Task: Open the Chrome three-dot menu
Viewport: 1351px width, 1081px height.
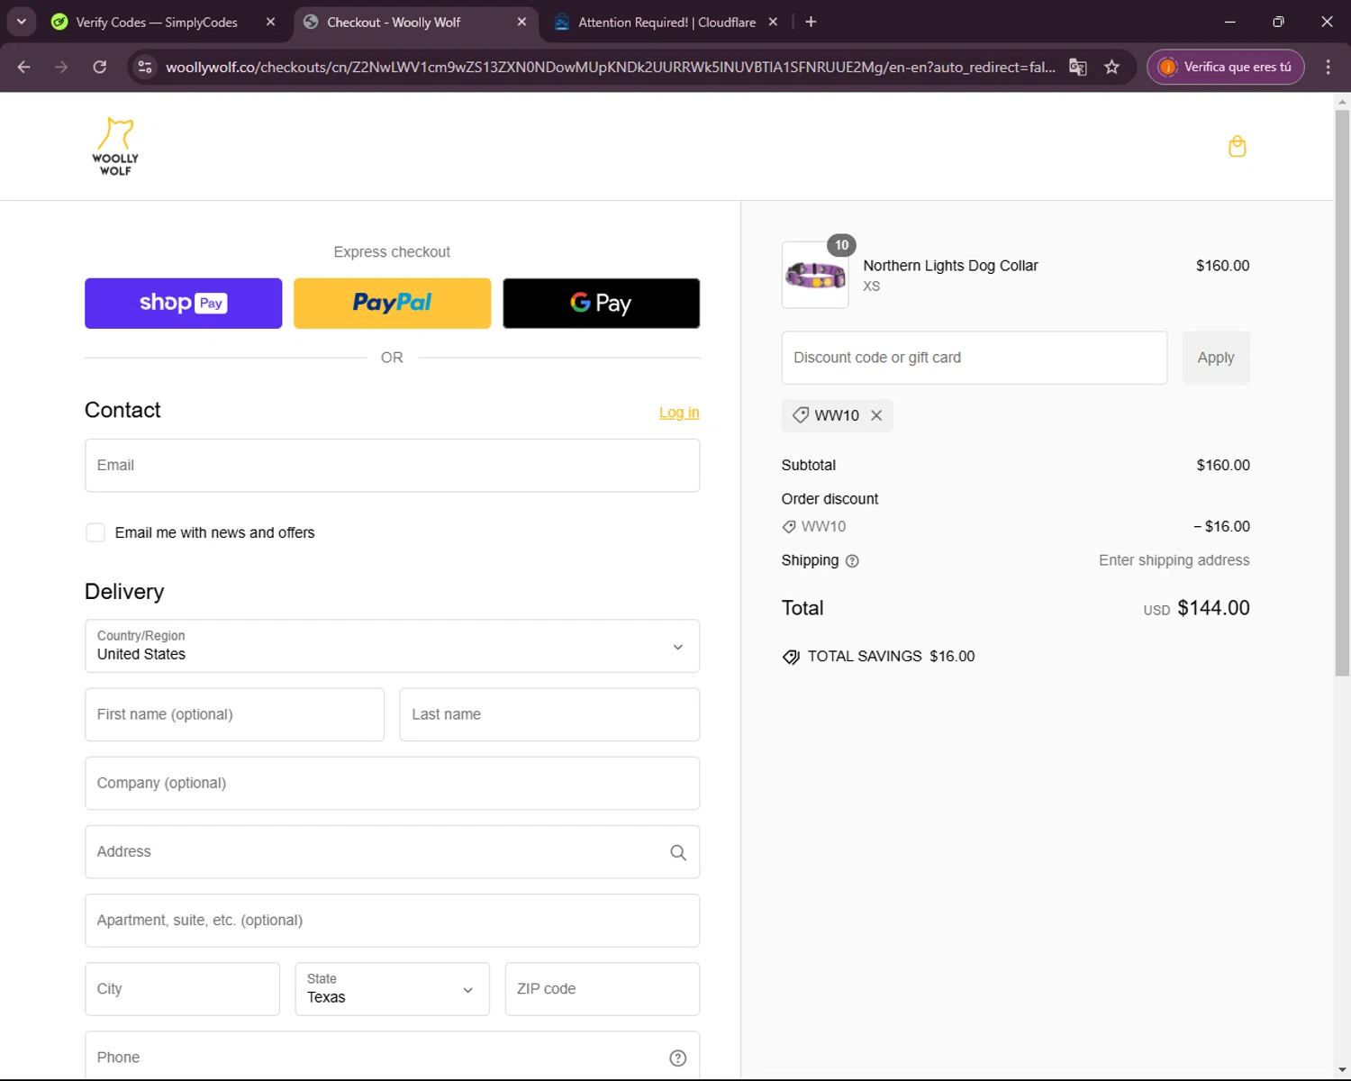Action: (1328, 67)
